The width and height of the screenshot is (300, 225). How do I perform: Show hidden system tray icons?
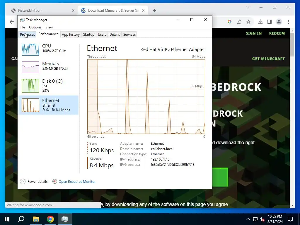tap(248, 219)
